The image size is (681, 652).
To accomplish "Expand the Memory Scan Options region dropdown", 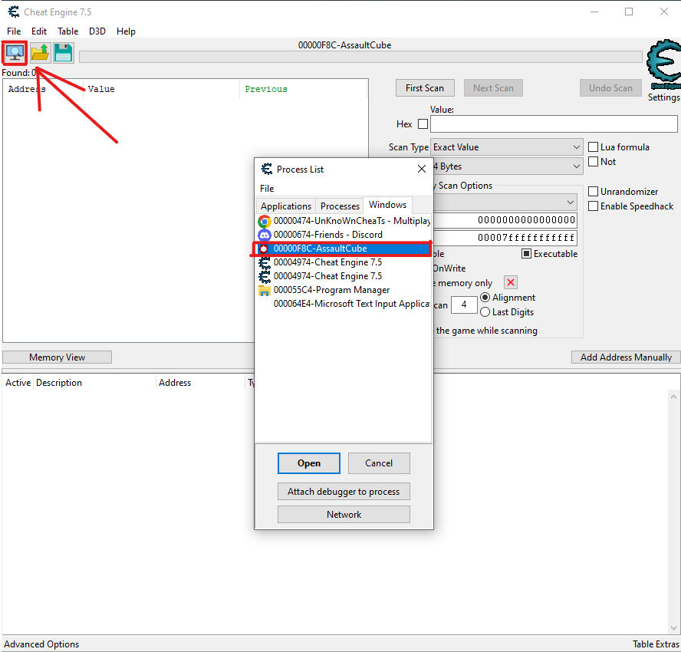I will tap(505, 203).
